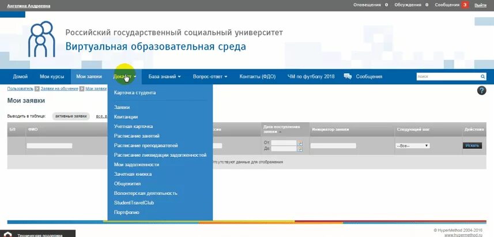This screenshot has width=494, height=237.
Task: Open Волонтерская деятельность
Action: [146, 193]
